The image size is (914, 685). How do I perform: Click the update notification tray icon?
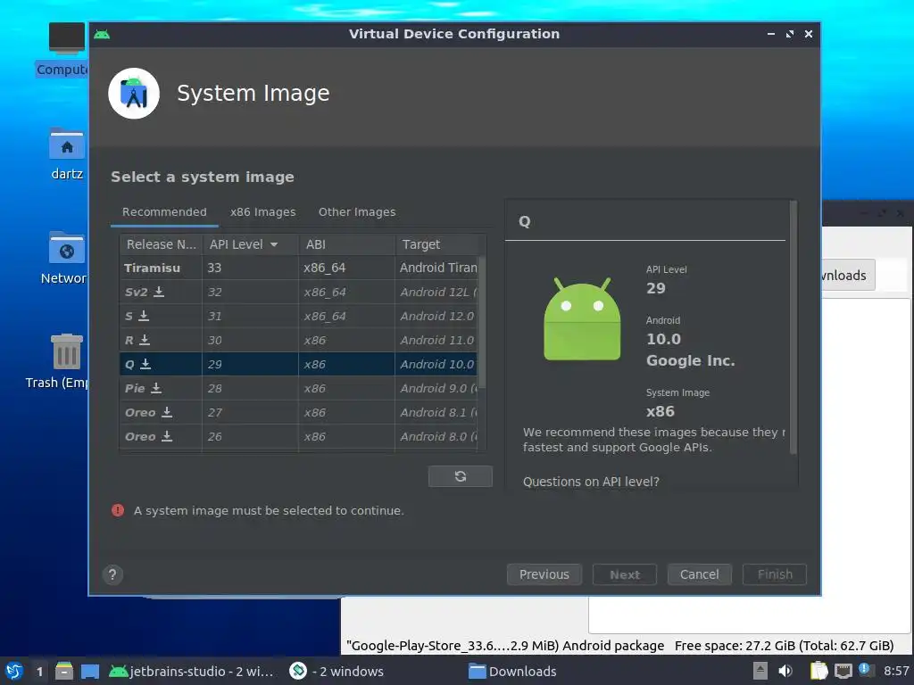(x=865, y=670)
